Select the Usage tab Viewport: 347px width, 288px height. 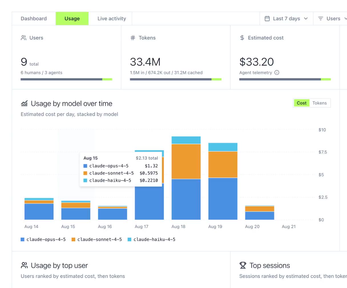tap(72, 19)
